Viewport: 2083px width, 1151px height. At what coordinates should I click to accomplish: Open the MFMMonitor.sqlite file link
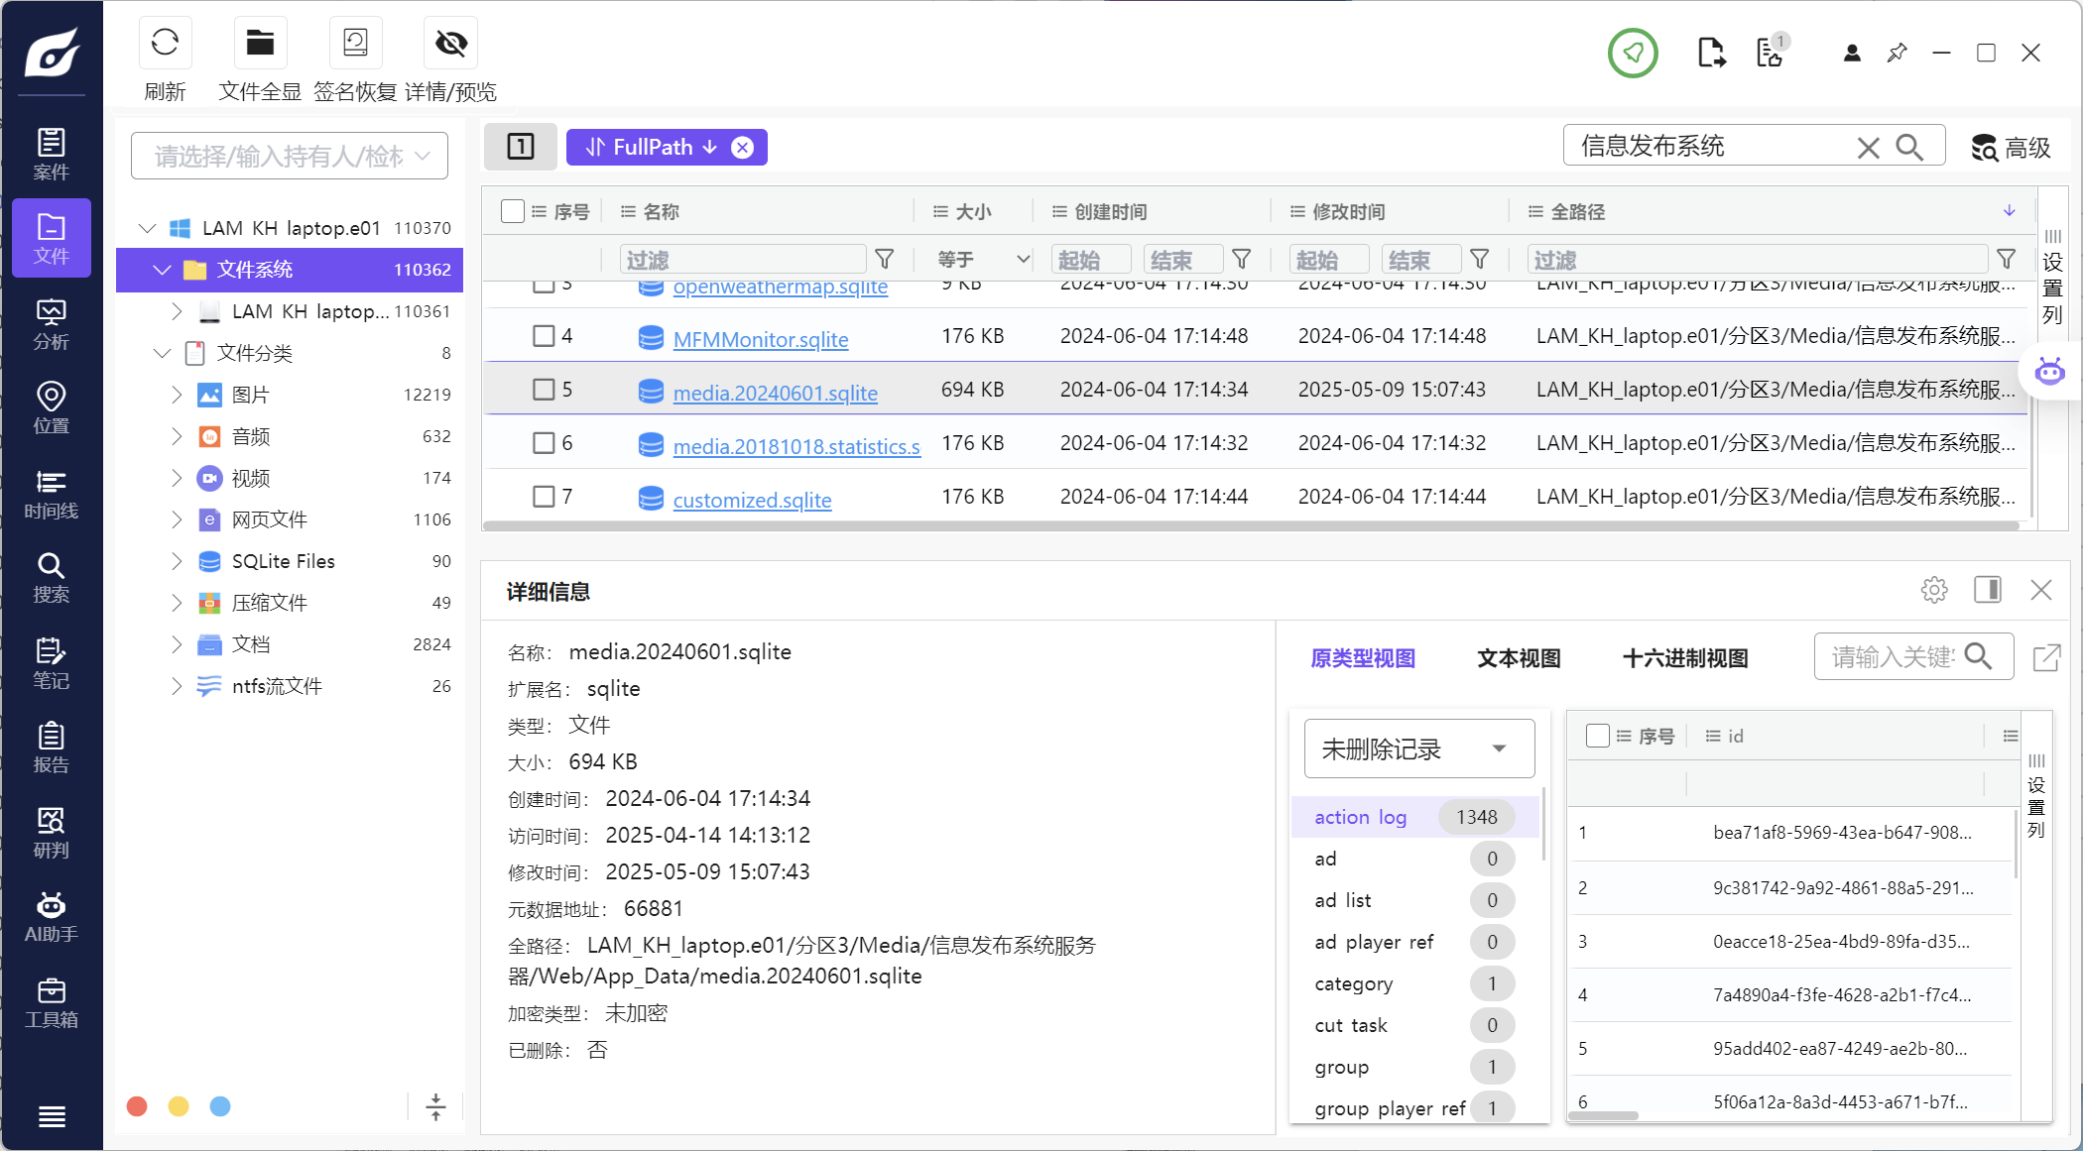pyautogui.click(x=760, y=340)
